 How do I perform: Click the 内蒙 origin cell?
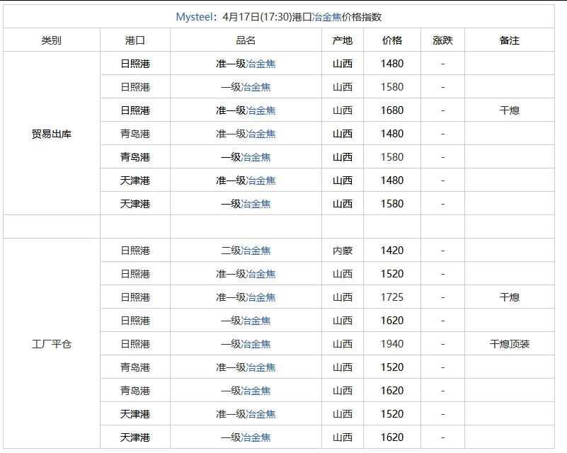(x=341, y=250)
